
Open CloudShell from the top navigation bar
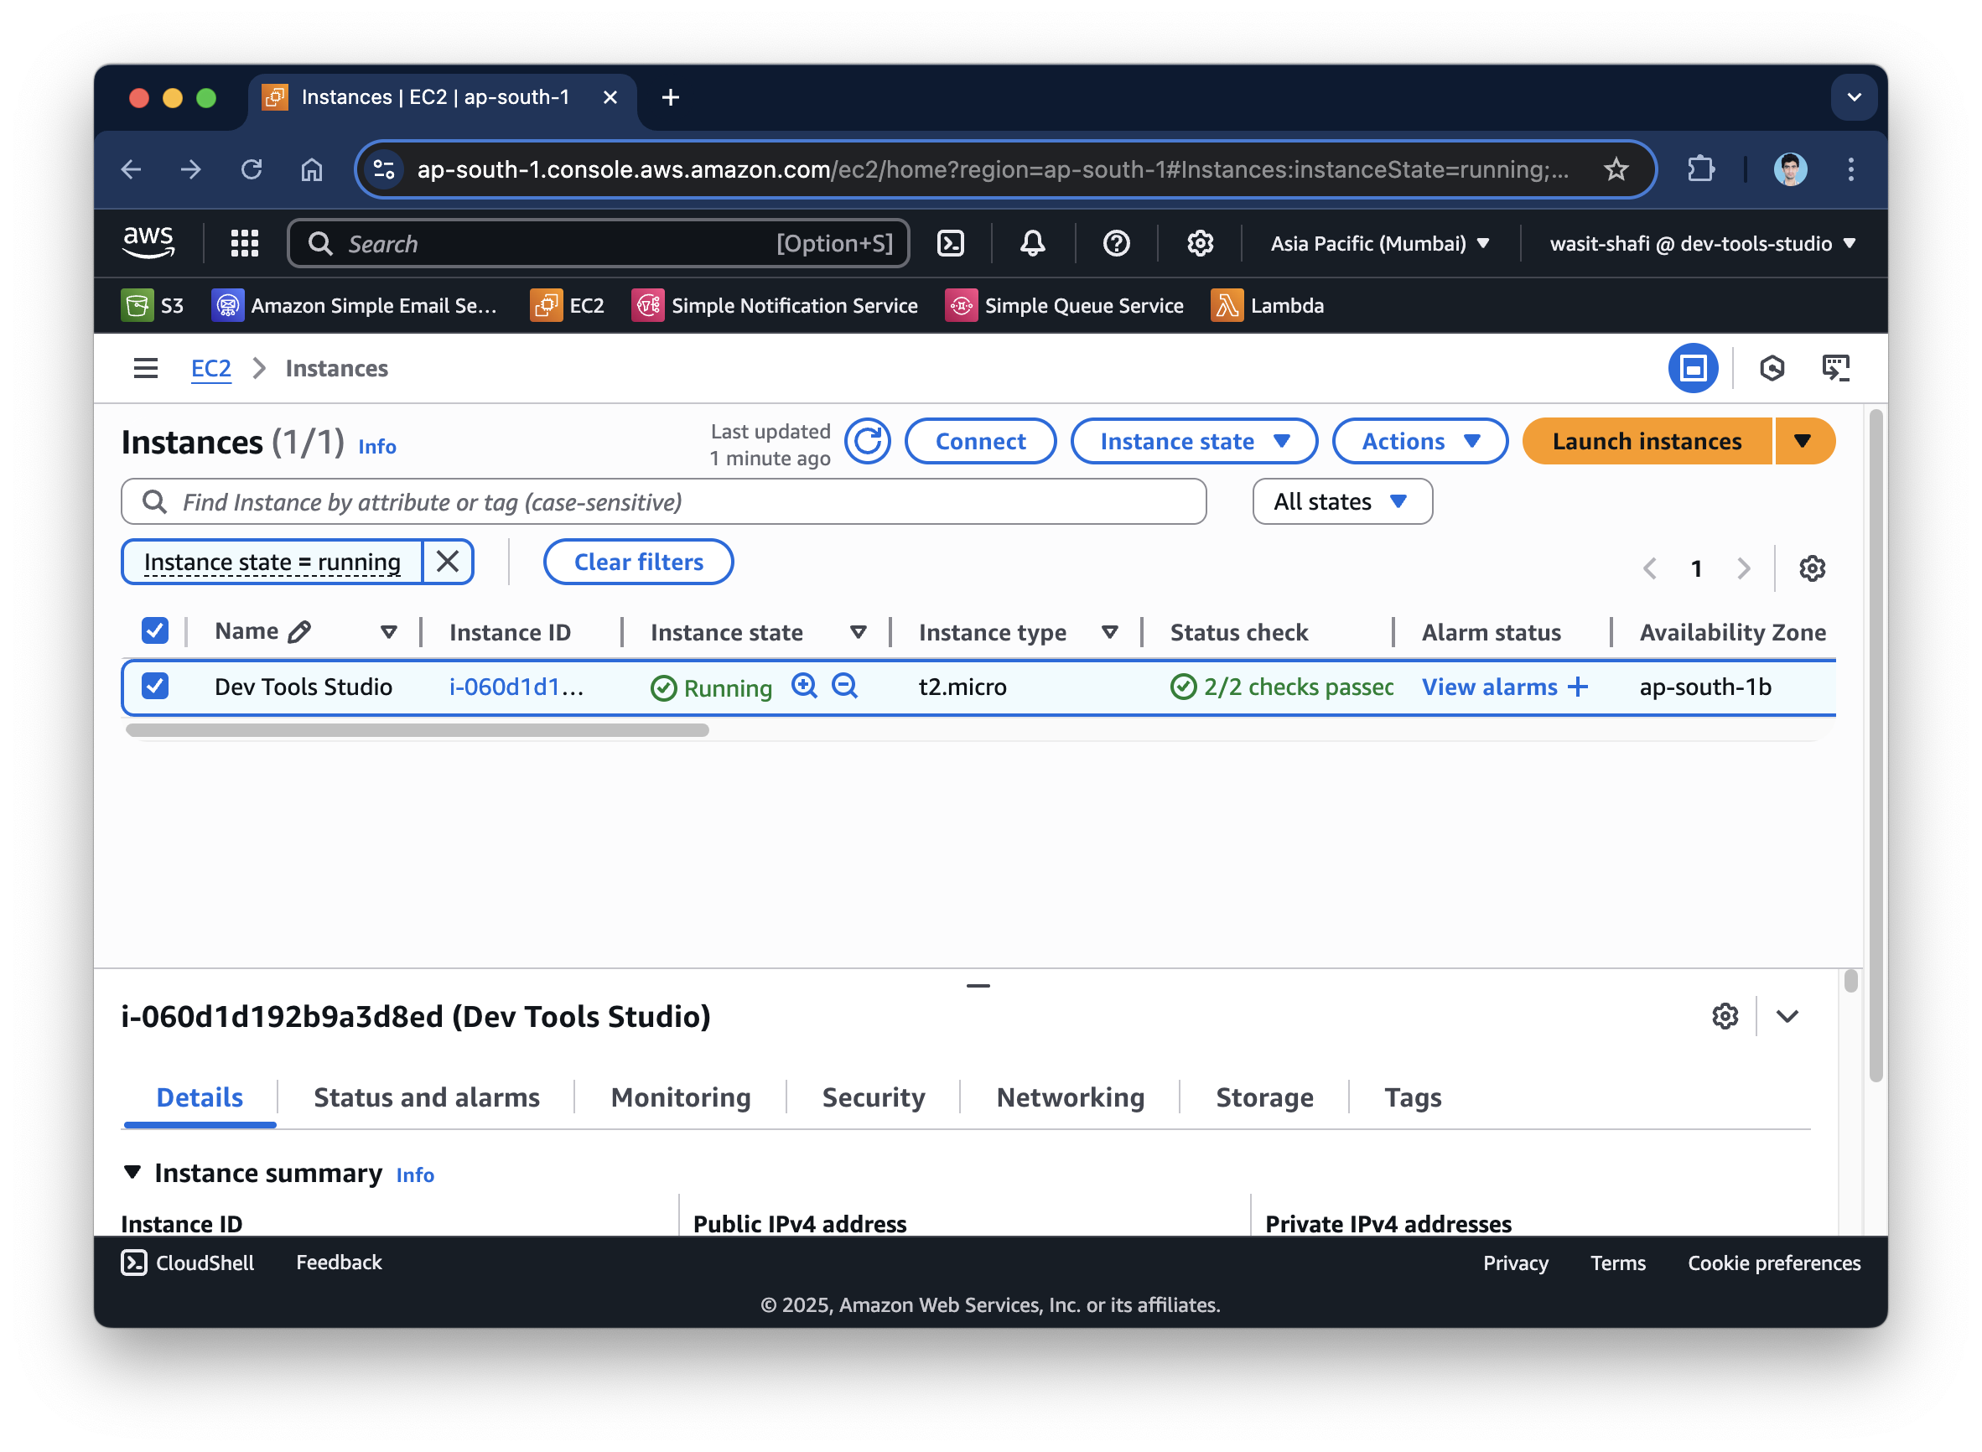[x=950, y=243]
